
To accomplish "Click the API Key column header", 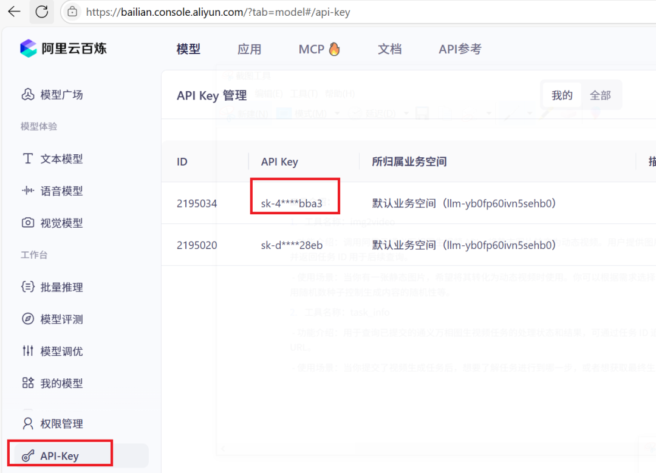I will coord(279,162).
